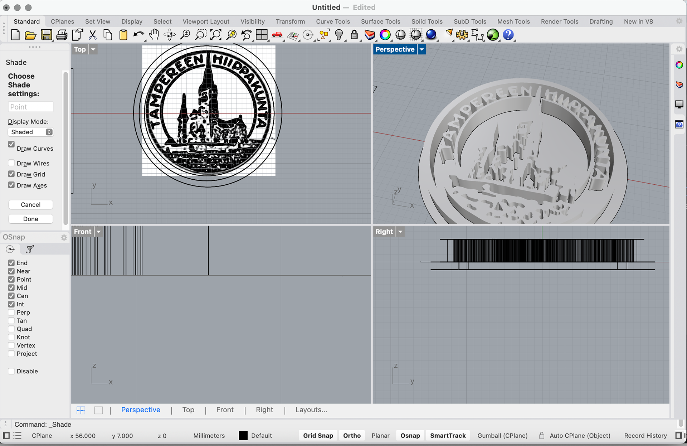This screenshot has height=446, width=687.
Task: Open the toolbar settings gear at top right
Action: tap(679, 21)
